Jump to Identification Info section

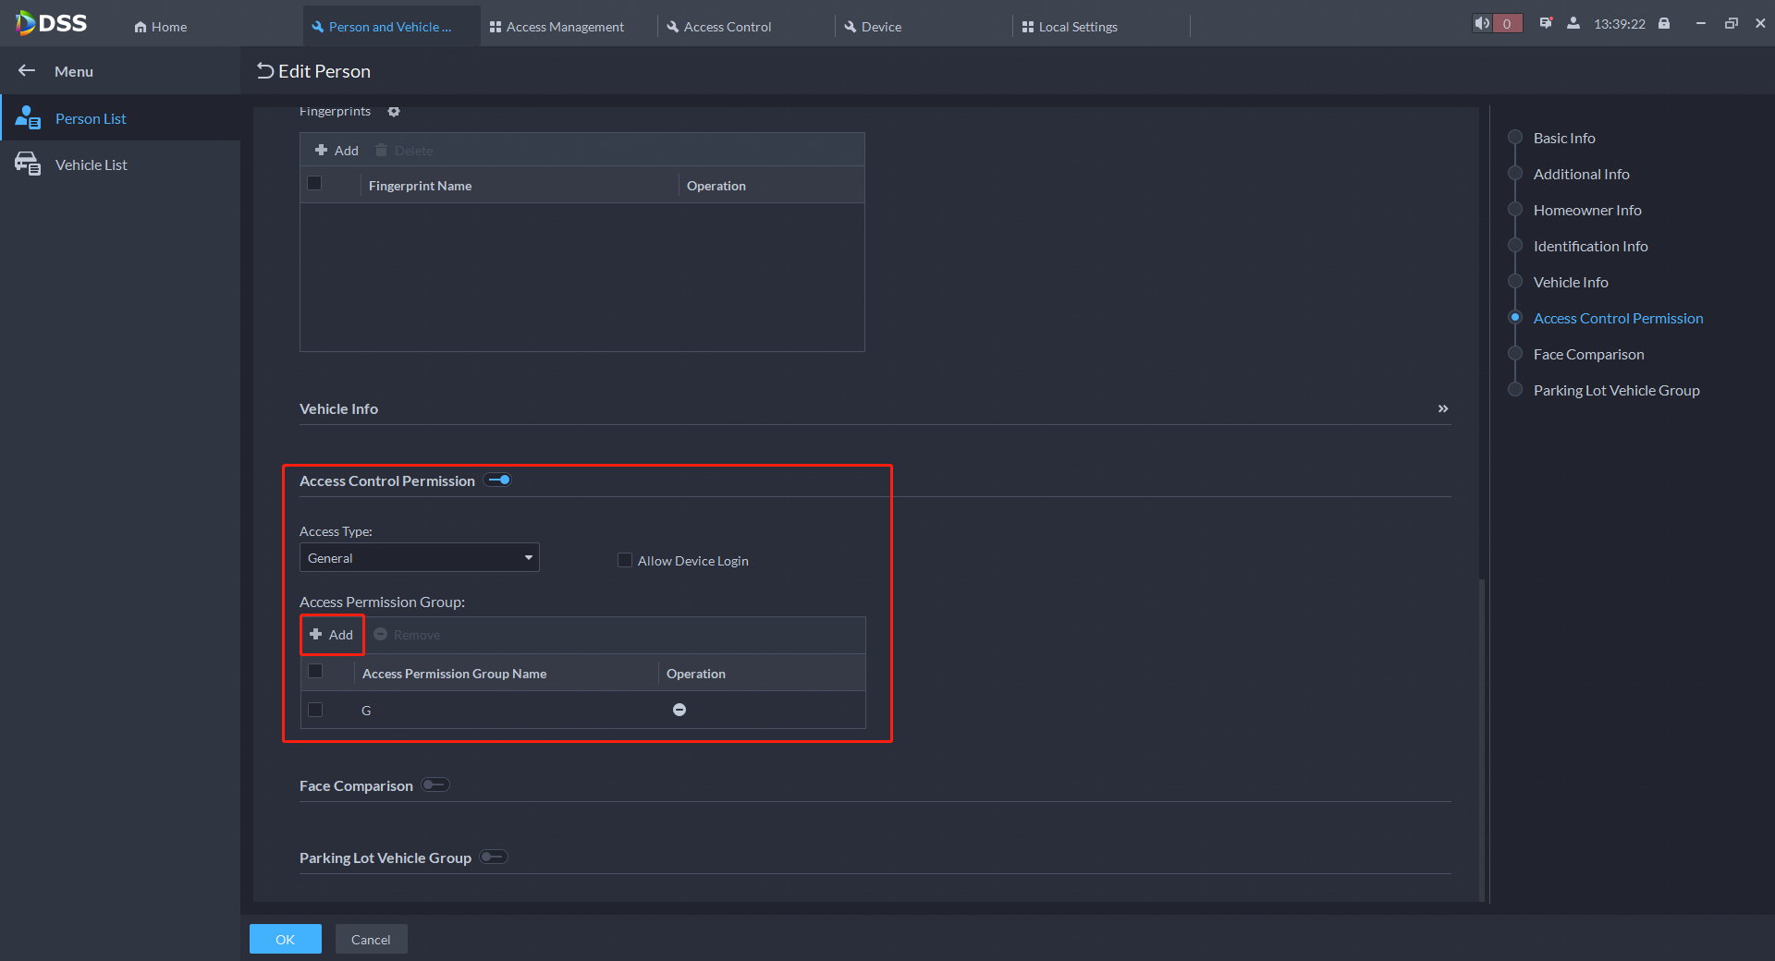pos(1590,246)
